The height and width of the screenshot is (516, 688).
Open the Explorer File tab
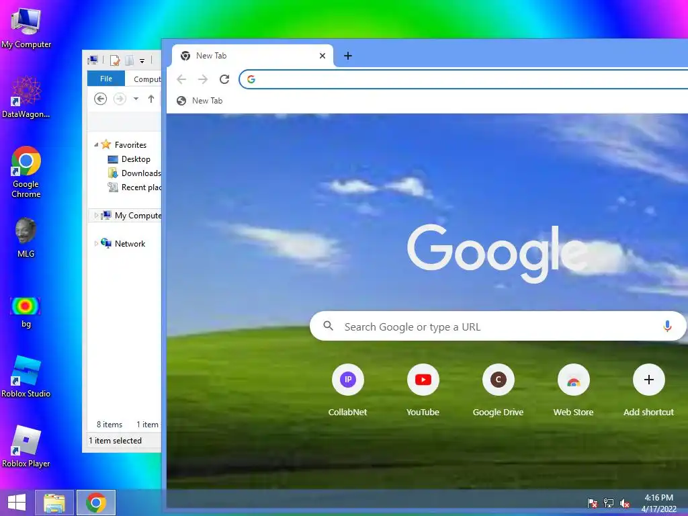pos(106,79)
